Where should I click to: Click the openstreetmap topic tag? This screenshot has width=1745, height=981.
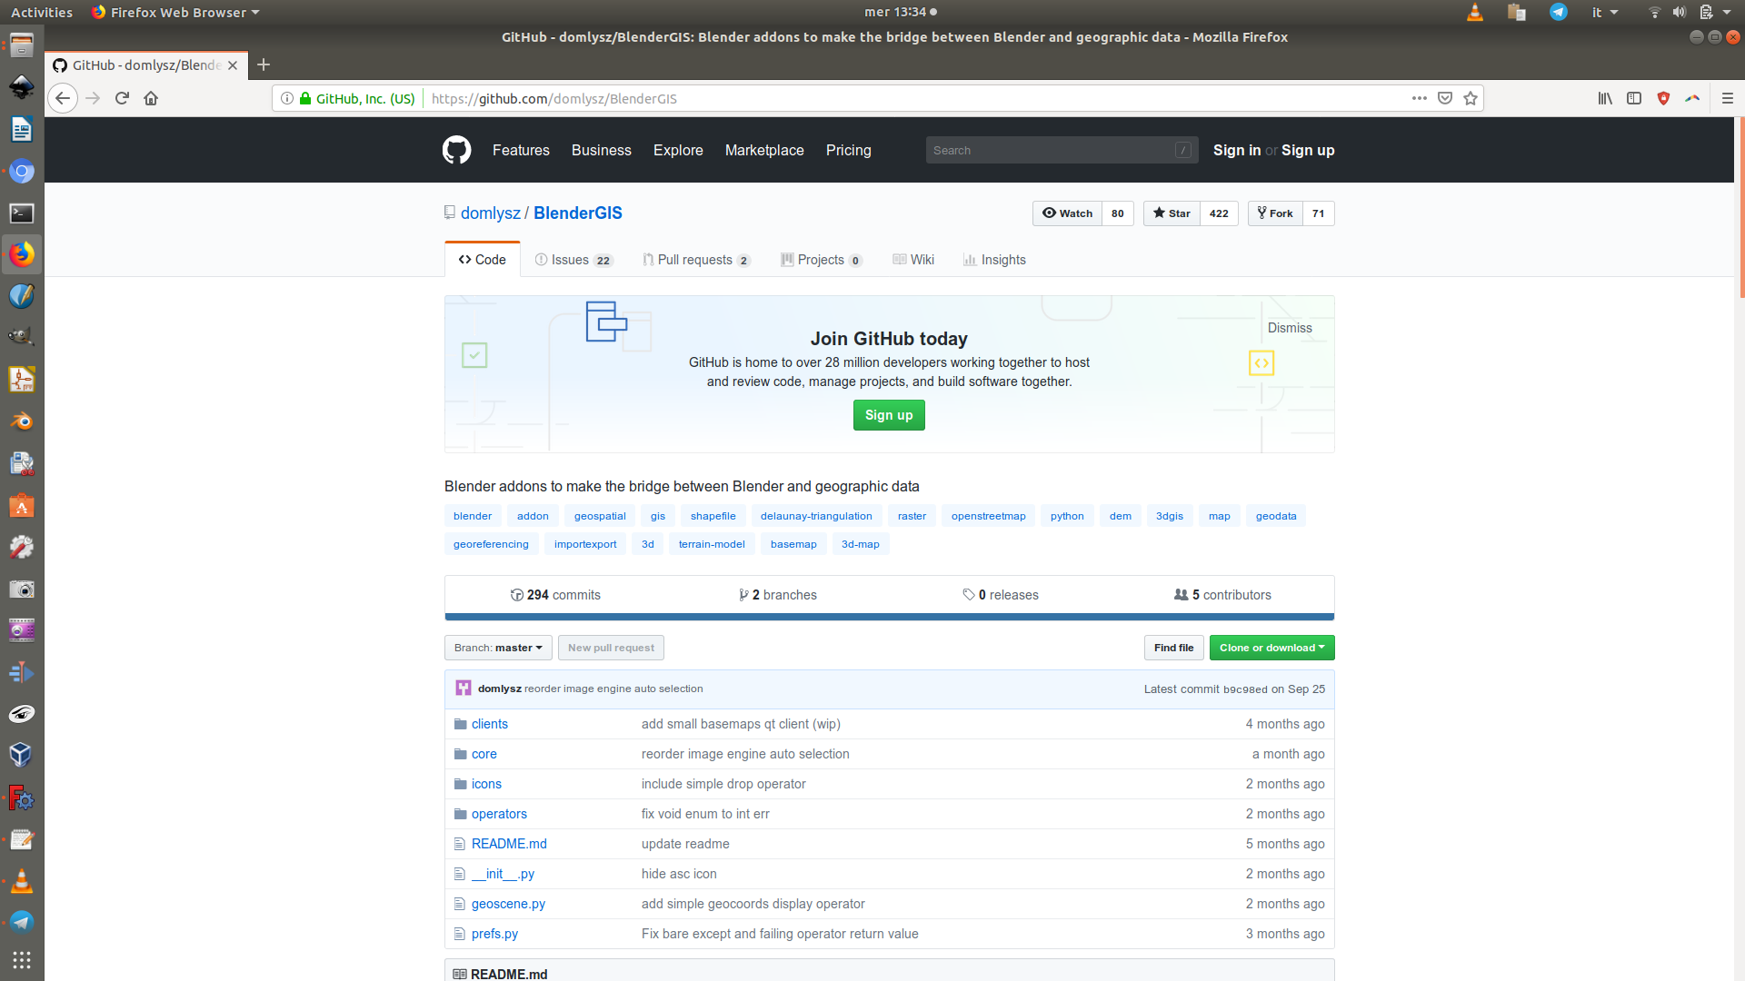[989, 516]
